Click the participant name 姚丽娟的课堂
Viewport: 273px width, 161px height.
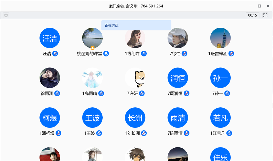[x=90, y=54]
